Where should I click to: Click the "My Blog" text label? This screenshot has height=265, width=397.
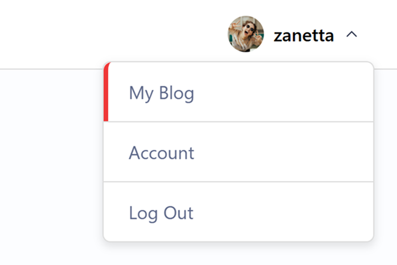point(161,93)
